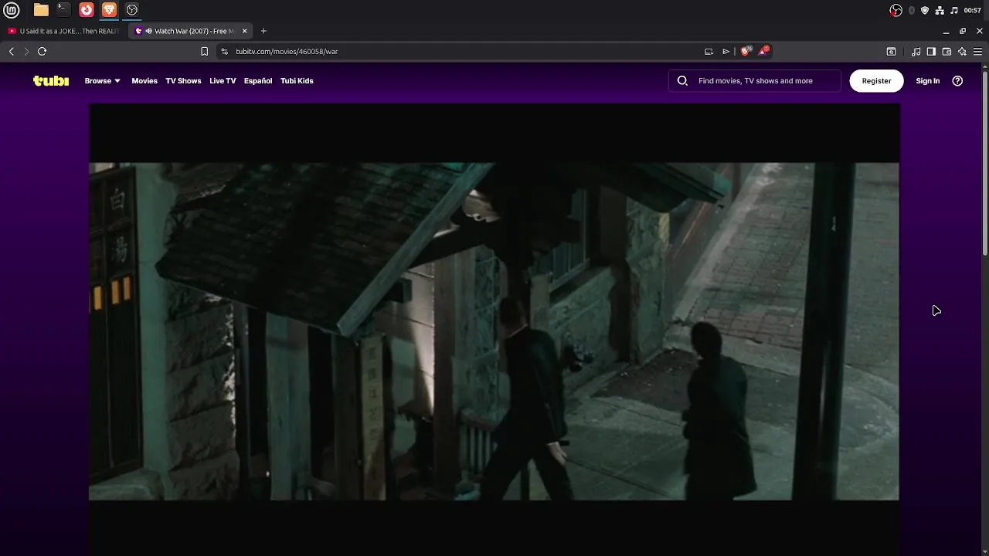Switch to the Español section
Screen dimensions: 989x556
click(x=258, y=81)
